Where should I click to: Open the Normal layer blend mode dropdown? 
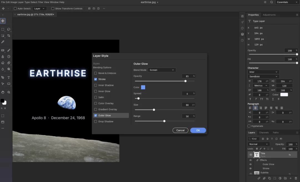coord(259,144)
